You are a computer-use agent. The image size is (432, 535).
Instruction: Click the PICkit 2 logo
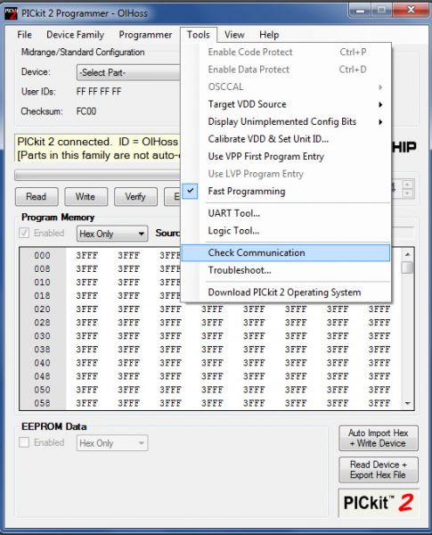click(x=379, y=503)
